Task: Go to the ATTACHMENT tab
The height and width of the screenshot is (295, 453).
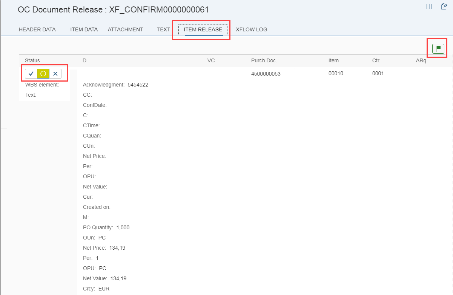Action: tap(125, 29)
